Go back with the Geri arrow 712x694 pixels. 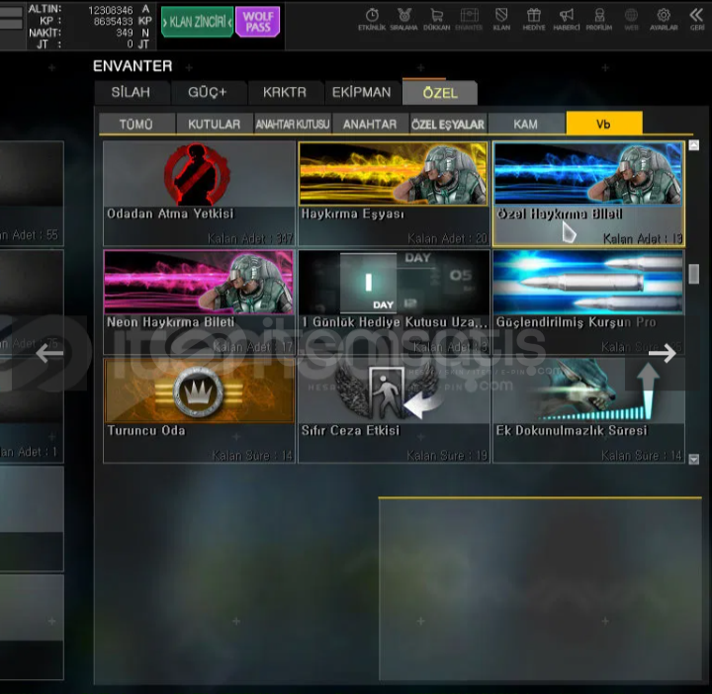coord(696,18)
